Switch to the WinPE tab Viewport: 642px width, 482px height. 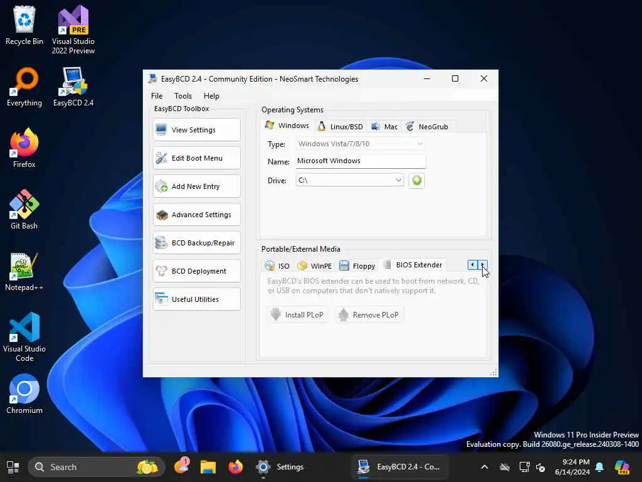(314, 266)
